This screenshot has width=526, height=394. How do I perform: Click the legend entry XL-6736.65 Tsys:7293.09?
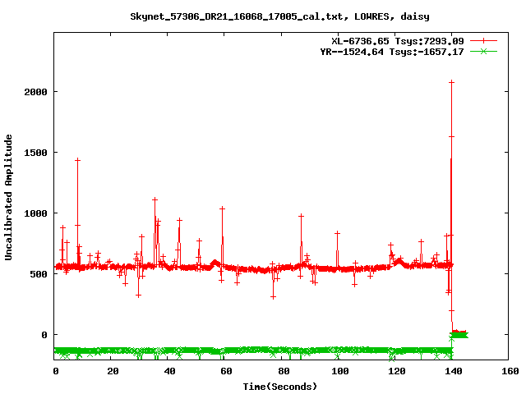398,41
